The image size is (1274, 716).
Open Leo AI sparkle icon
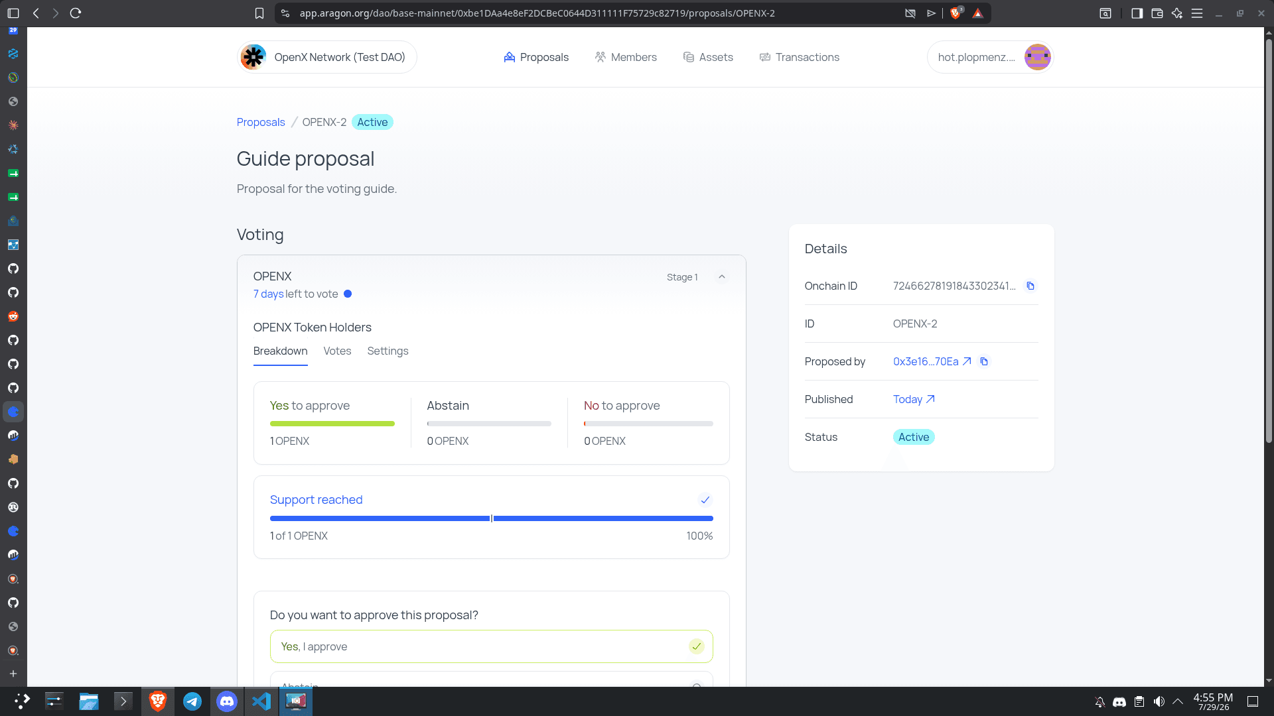(x=1177, y=13)
